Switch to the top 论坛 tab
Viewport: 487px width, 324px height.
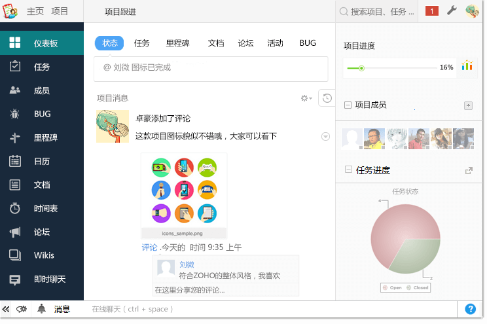245,43
